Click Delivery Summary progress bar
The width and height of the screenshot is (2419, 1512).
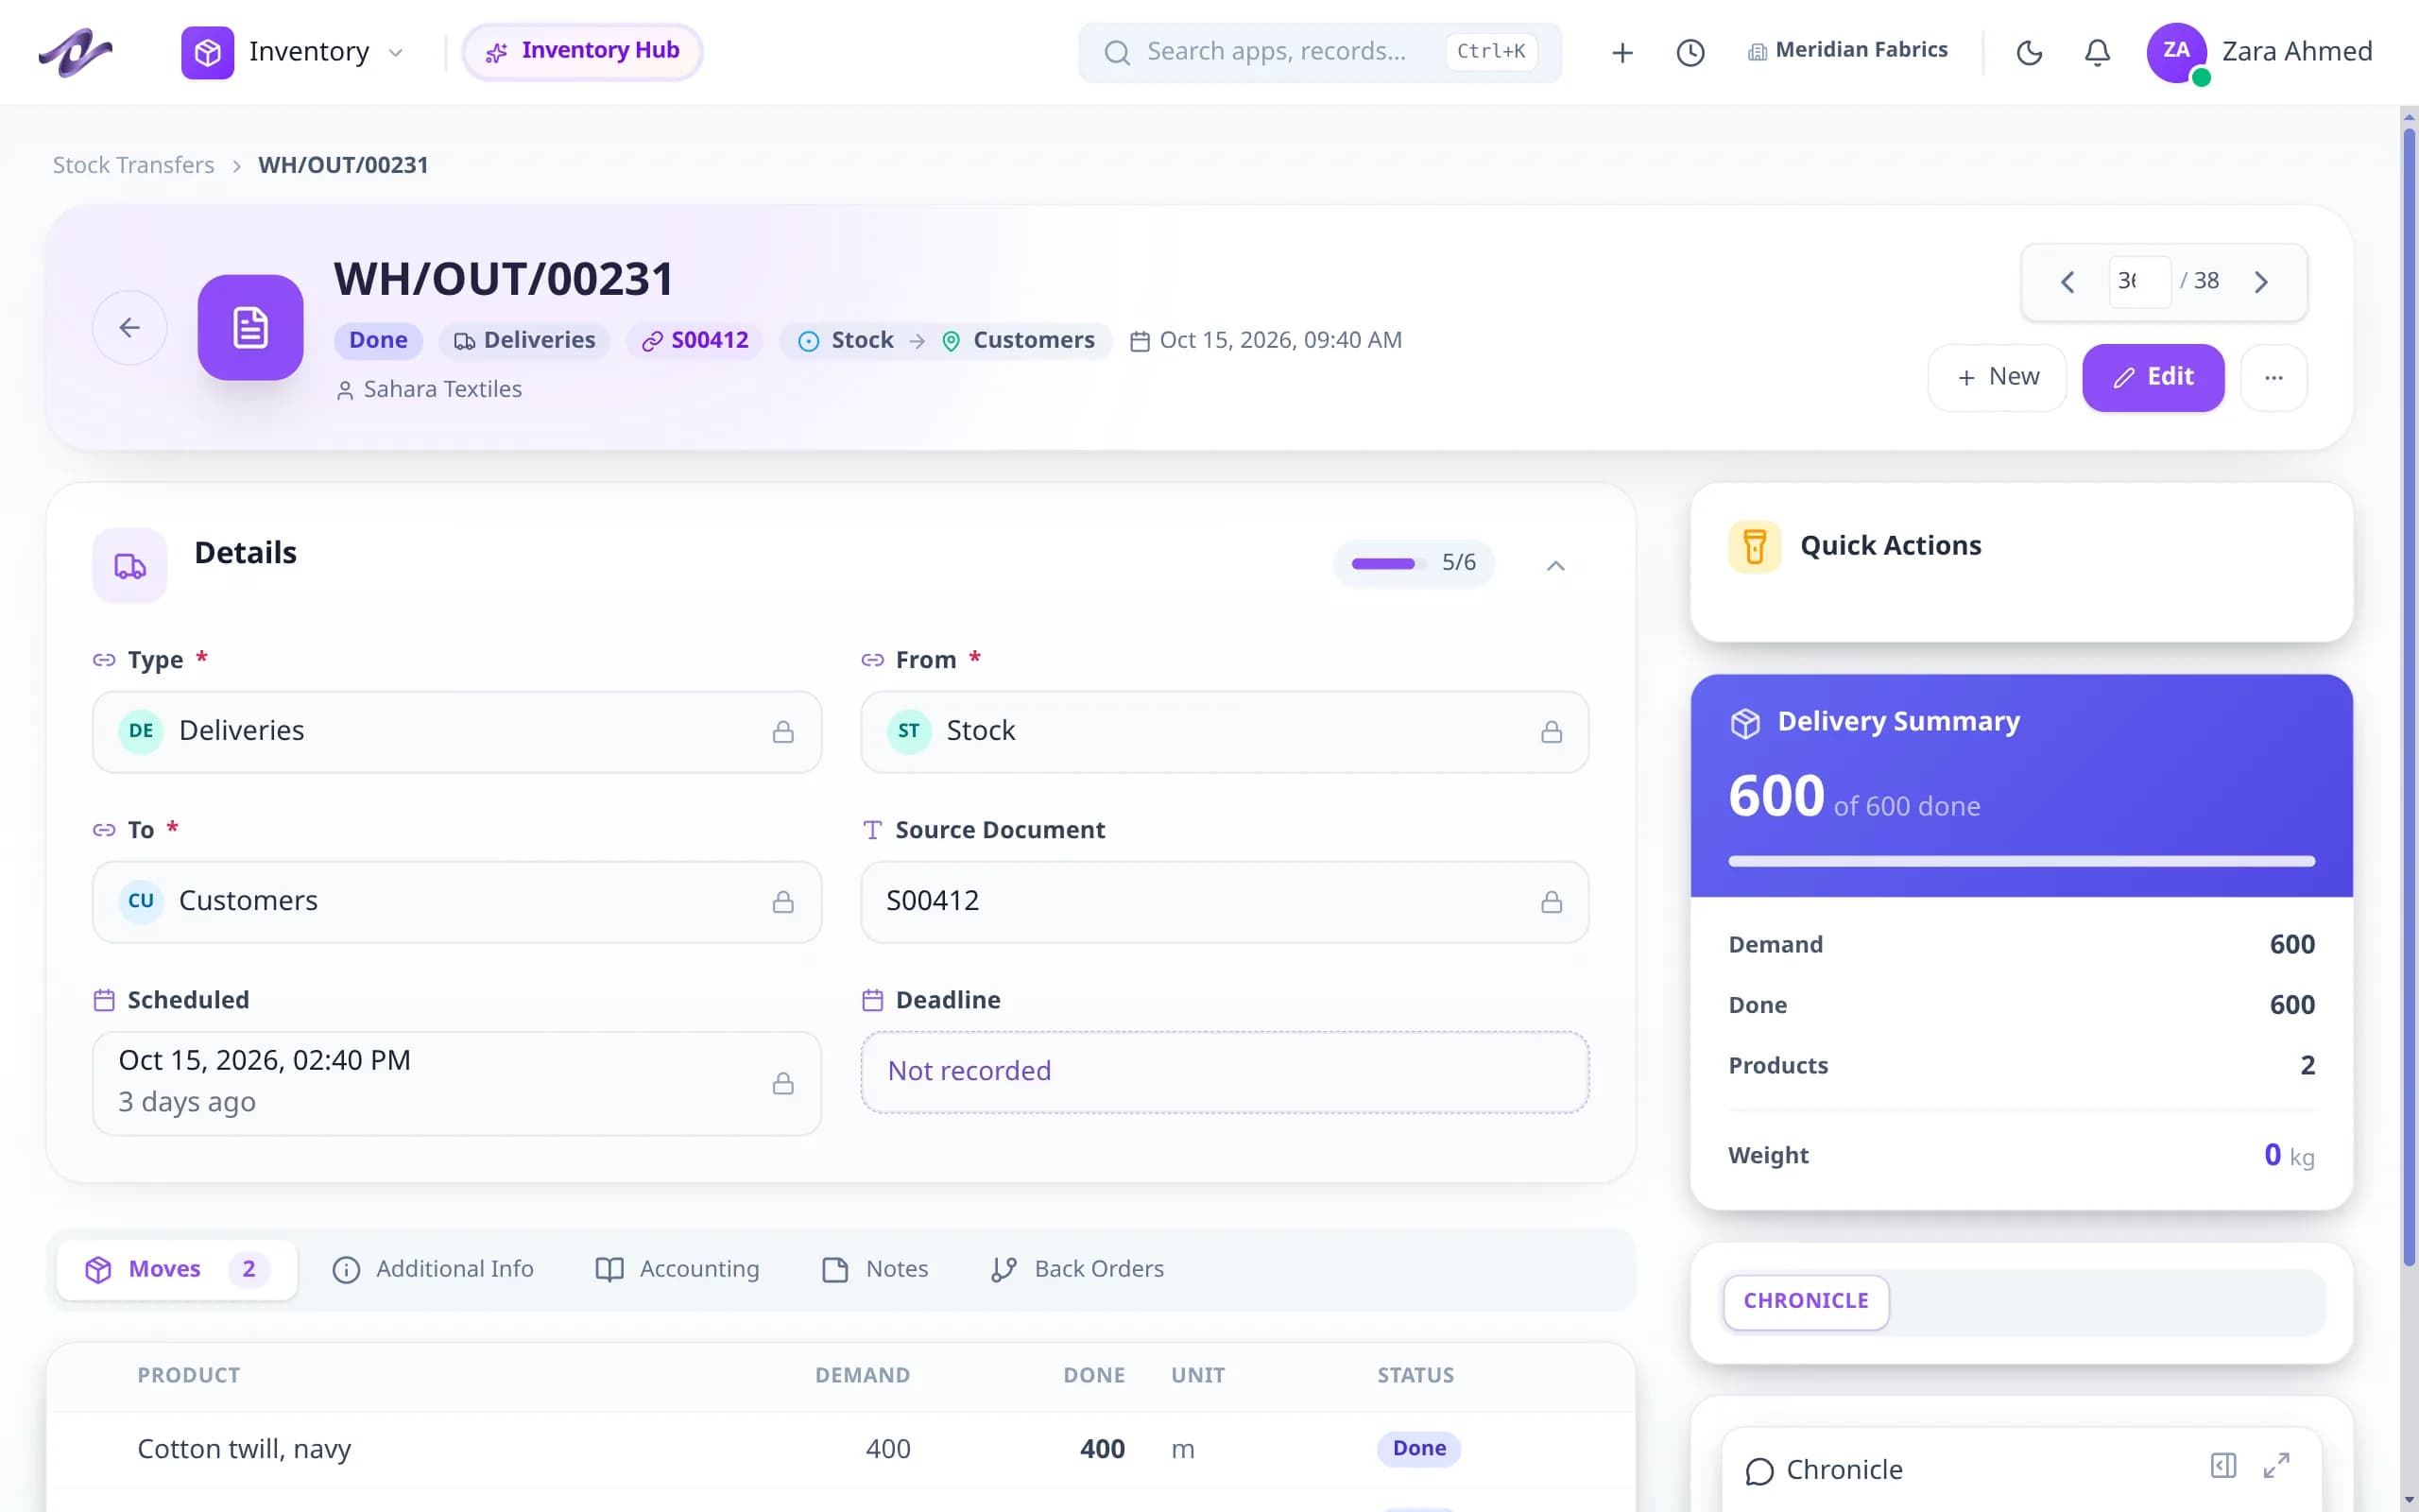[2021, 861]
